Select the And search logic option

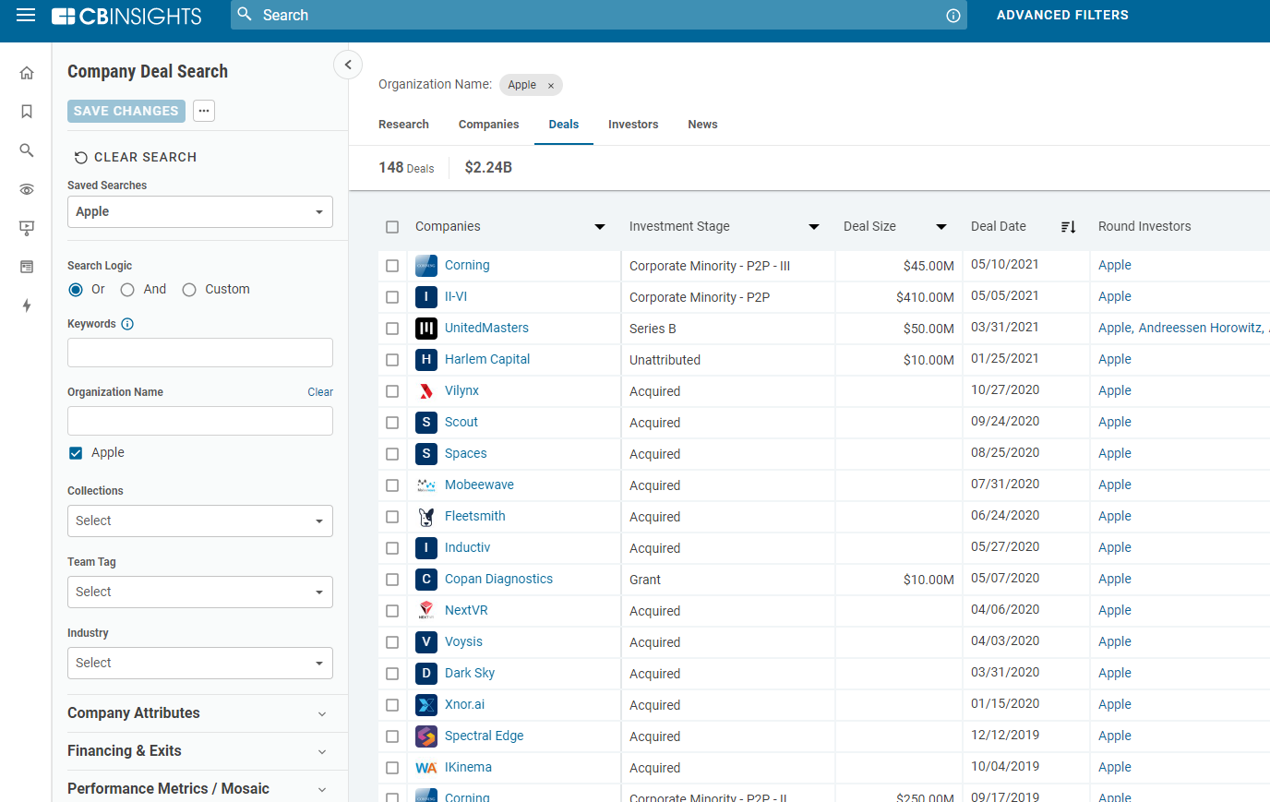pos(127,290)
